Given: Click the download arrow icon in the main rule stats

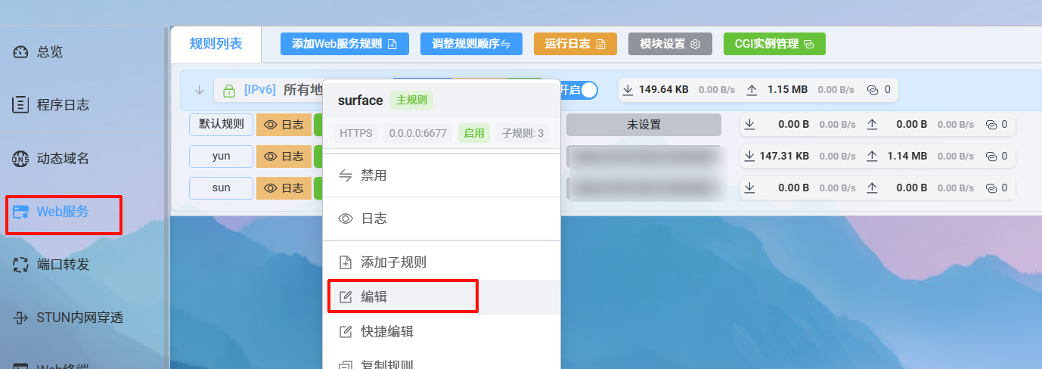Looking at the screenshot, I should coord(628,90).
